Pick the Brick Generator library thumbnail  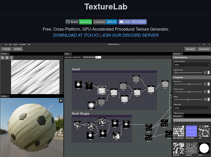click(x=179, y=131)
